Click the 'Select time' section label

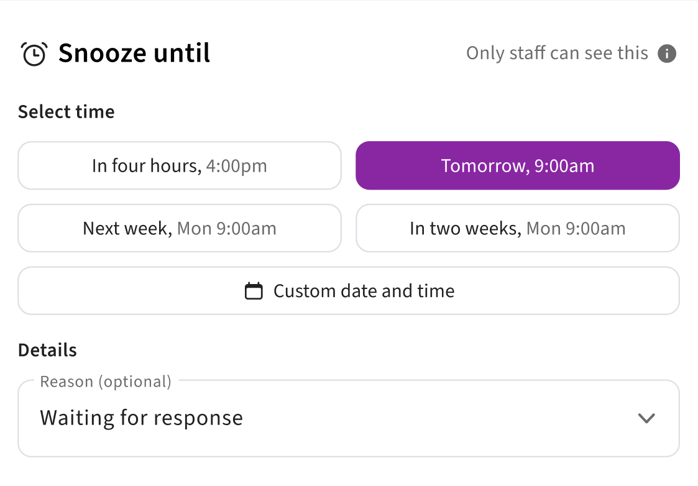(67, 112)
